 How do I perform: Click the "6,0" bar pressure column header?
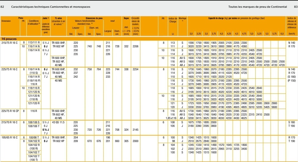click(x=282, y=34)
